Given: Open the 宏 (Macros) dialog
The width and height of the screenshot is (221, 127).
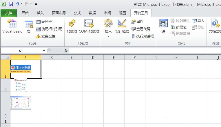Looking at the screenshot, I should pos(29,26).
